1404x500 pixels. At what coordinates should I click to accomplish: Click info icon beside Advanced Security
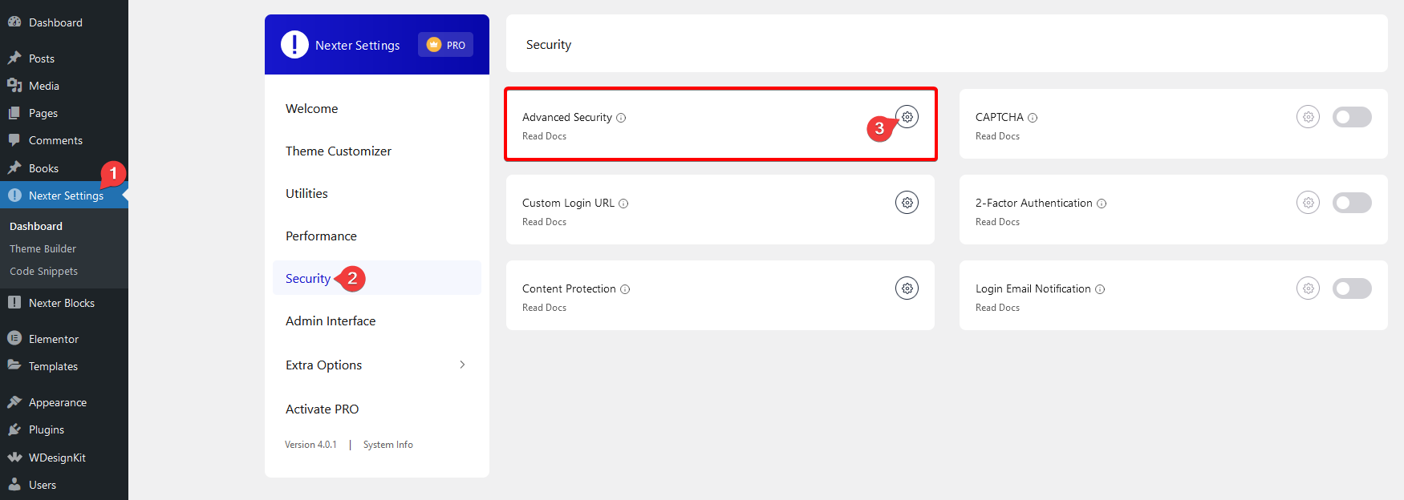coord(621,118)
